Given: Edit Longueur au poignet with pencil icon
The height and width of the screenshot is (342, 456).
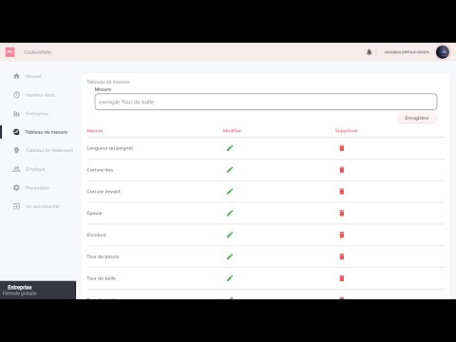Looking at the screenshot, I should click(x=230, y=148).
